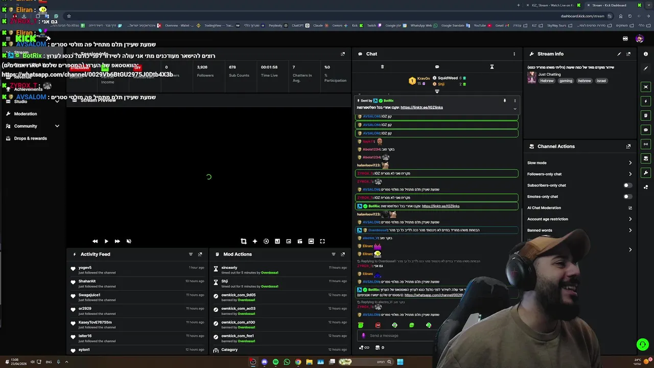Expand Followers-only chat options
The height and width of the screenshot is (368, 654).
point(630,174)
